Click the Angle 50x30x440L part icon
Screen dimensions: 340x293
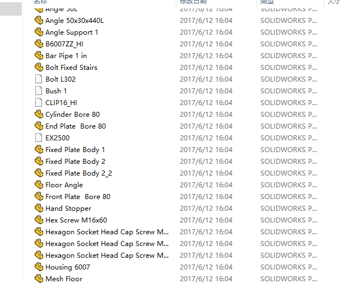point(39,20)
